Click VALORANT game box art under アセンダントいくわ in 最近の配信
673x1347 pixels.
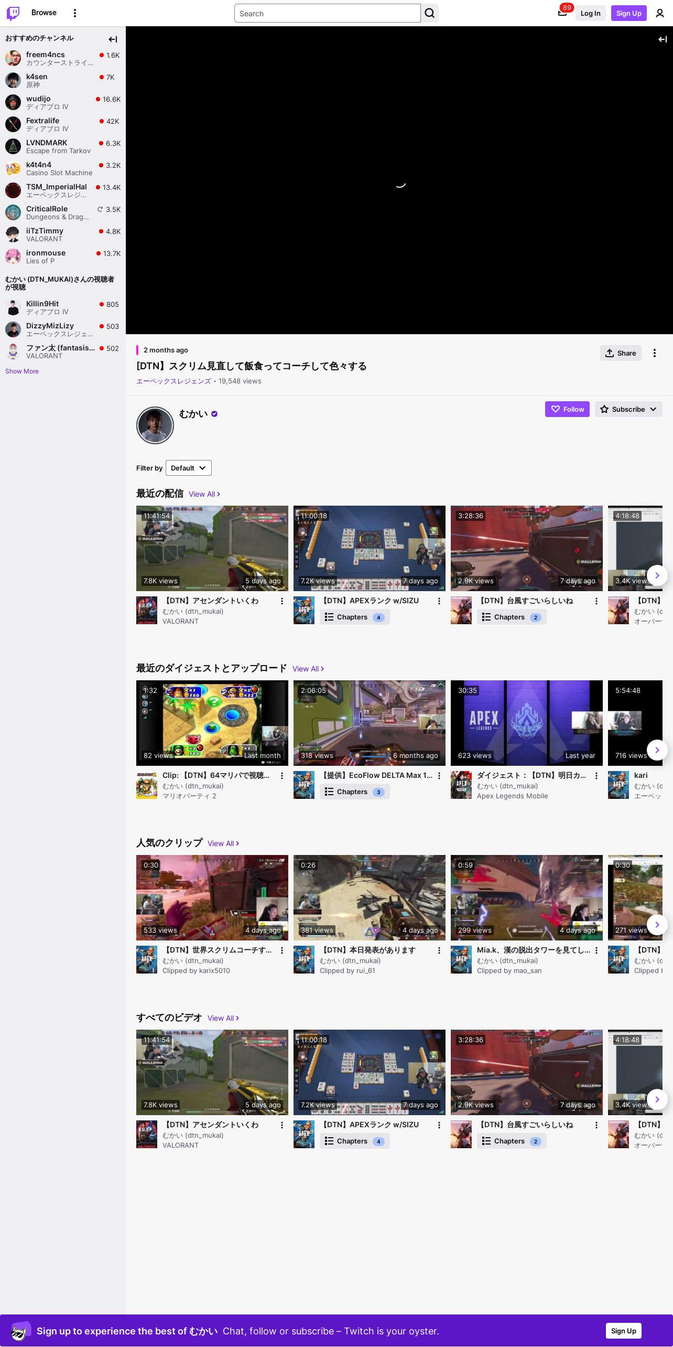point(147,610)
